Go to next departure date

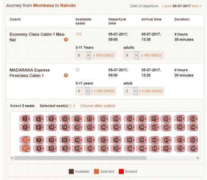coord(197,6)
